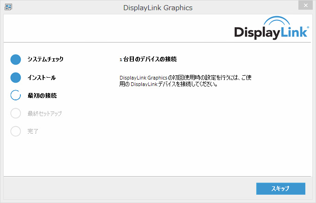
Task: Click the DisplayLink logo
Action: coord(272,28)
